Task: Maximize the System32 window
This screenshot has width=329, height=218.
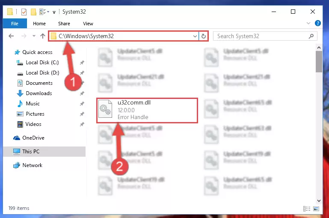Action: pos(293,12)
